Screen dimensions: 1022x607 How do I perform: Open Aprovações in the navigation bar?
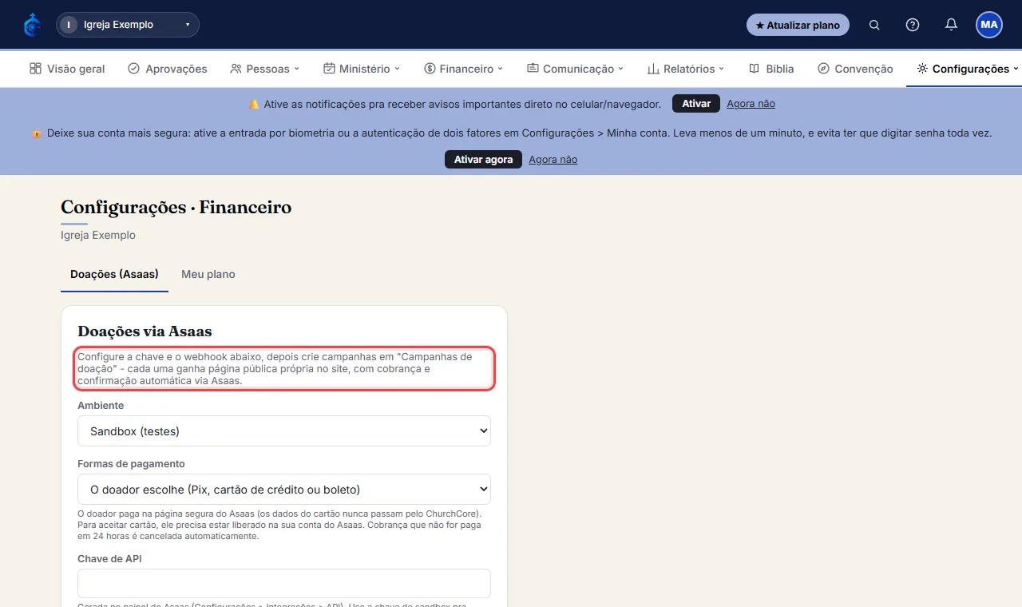tap(168, 69)
